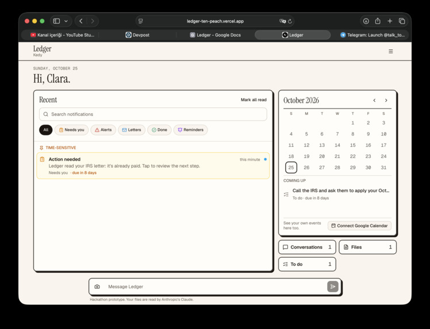Select October 9 on calendar
This screenshot has height=329, width=430.
pyautogui.click(x=368, y=134)
